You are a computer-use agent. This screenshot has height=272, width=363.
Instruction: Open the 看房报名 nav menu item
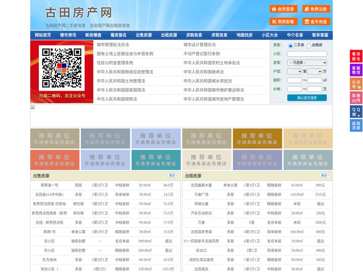[x=118, y=35]
